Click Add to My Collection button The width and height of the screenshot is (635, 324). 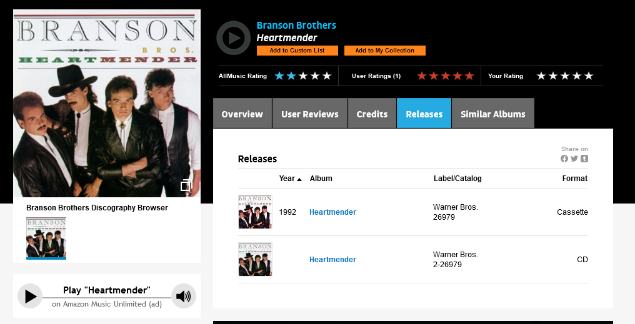385,51
